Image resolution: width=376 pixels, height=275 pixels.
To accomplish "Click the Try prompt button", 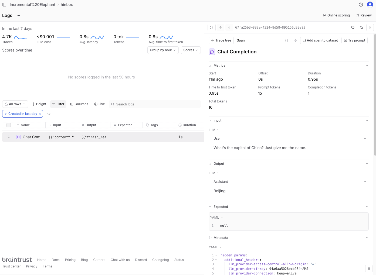I will pos(354,40).
